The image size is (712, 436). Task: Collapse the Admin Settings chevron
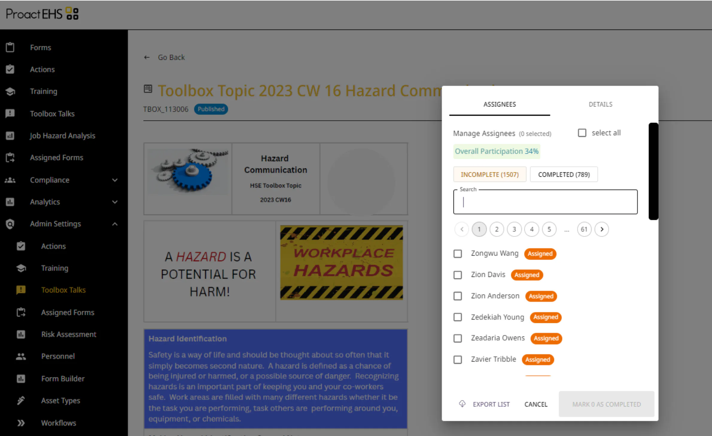point(115,224)
